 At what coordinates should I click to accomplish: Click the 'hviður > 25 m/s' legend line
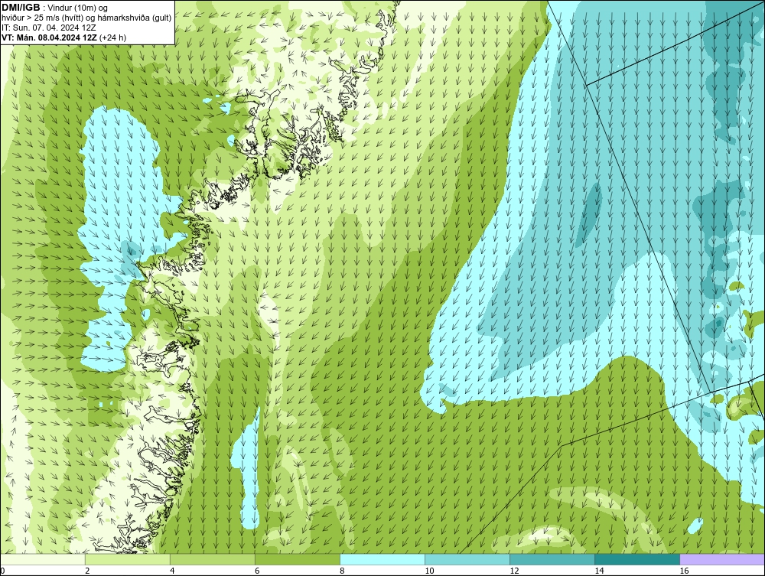click(x=86, y=18)
